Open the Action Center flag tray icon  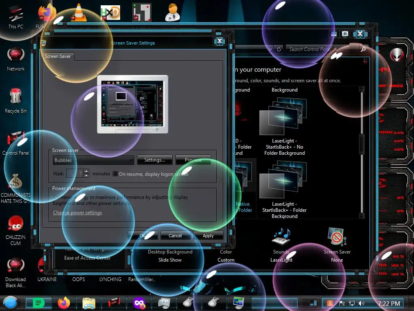tap(342, 303)
